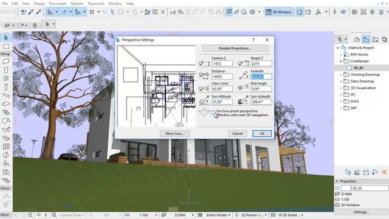
Task: Select the 3D_02 view in navigator
Action: tap(358, 68)
